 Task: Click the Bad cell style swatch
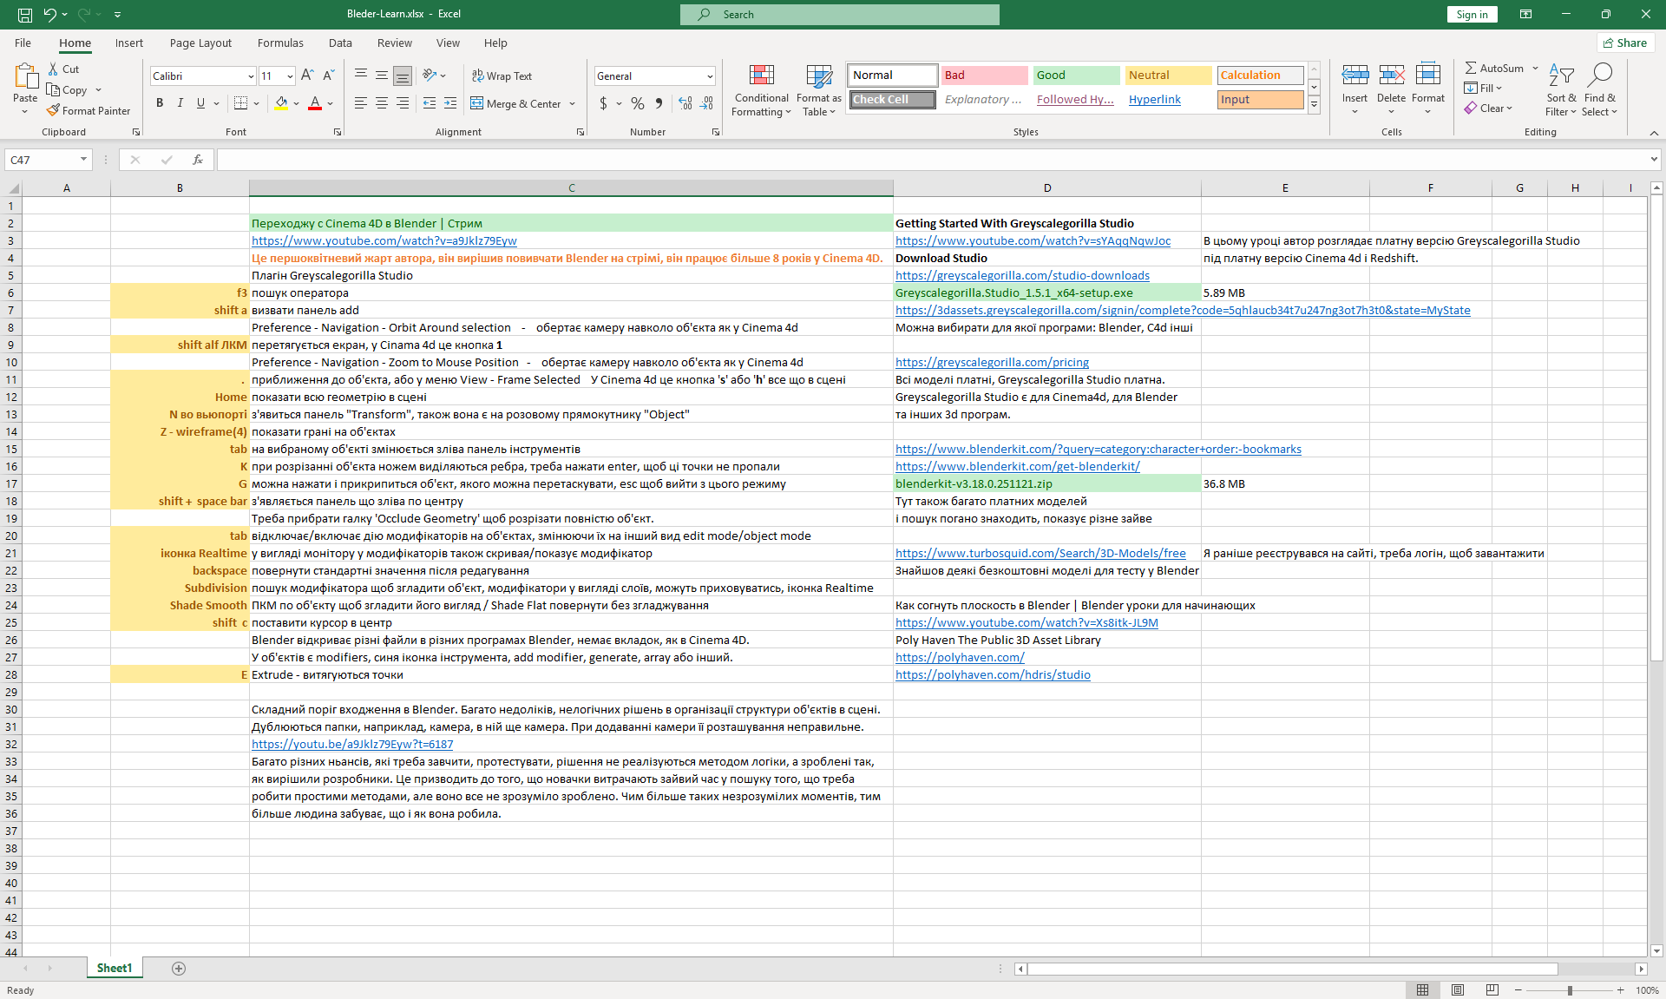pyautogui.click(x=983, y=76)
